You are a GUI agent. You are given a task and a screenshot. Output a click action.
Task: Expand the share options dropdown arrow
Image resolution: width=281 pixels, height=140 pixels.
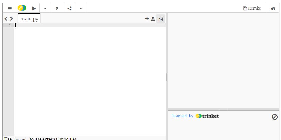(x=81, y=8)
